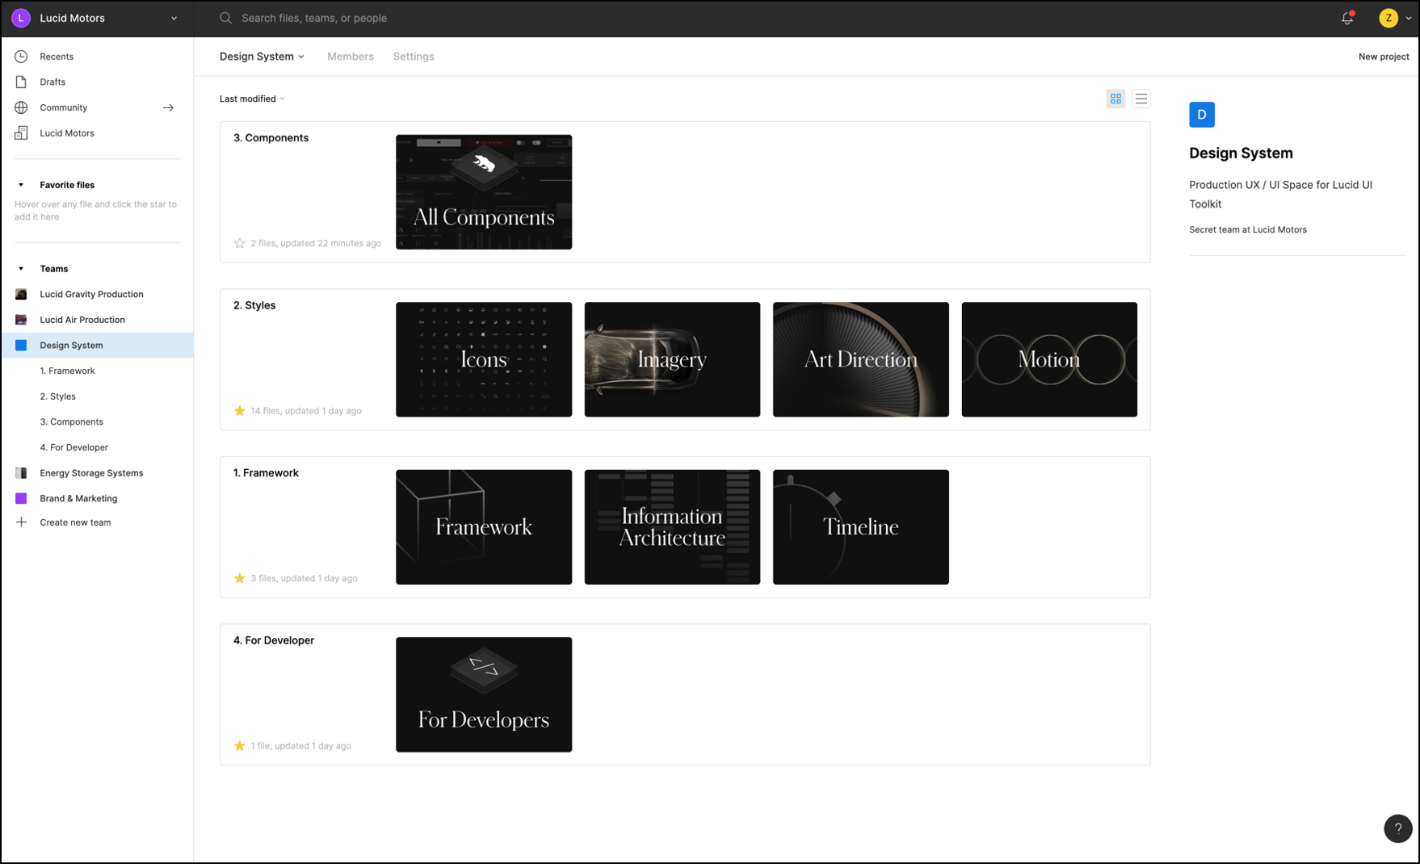
Task: Click the purple Brand & Marketing icon
Action: (21, 498)
